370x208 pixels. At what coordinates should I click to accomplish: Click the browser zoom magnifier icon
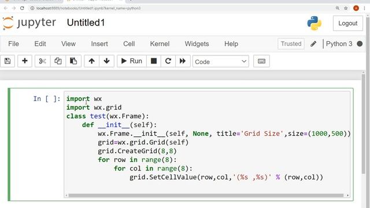tap(338, 8)
